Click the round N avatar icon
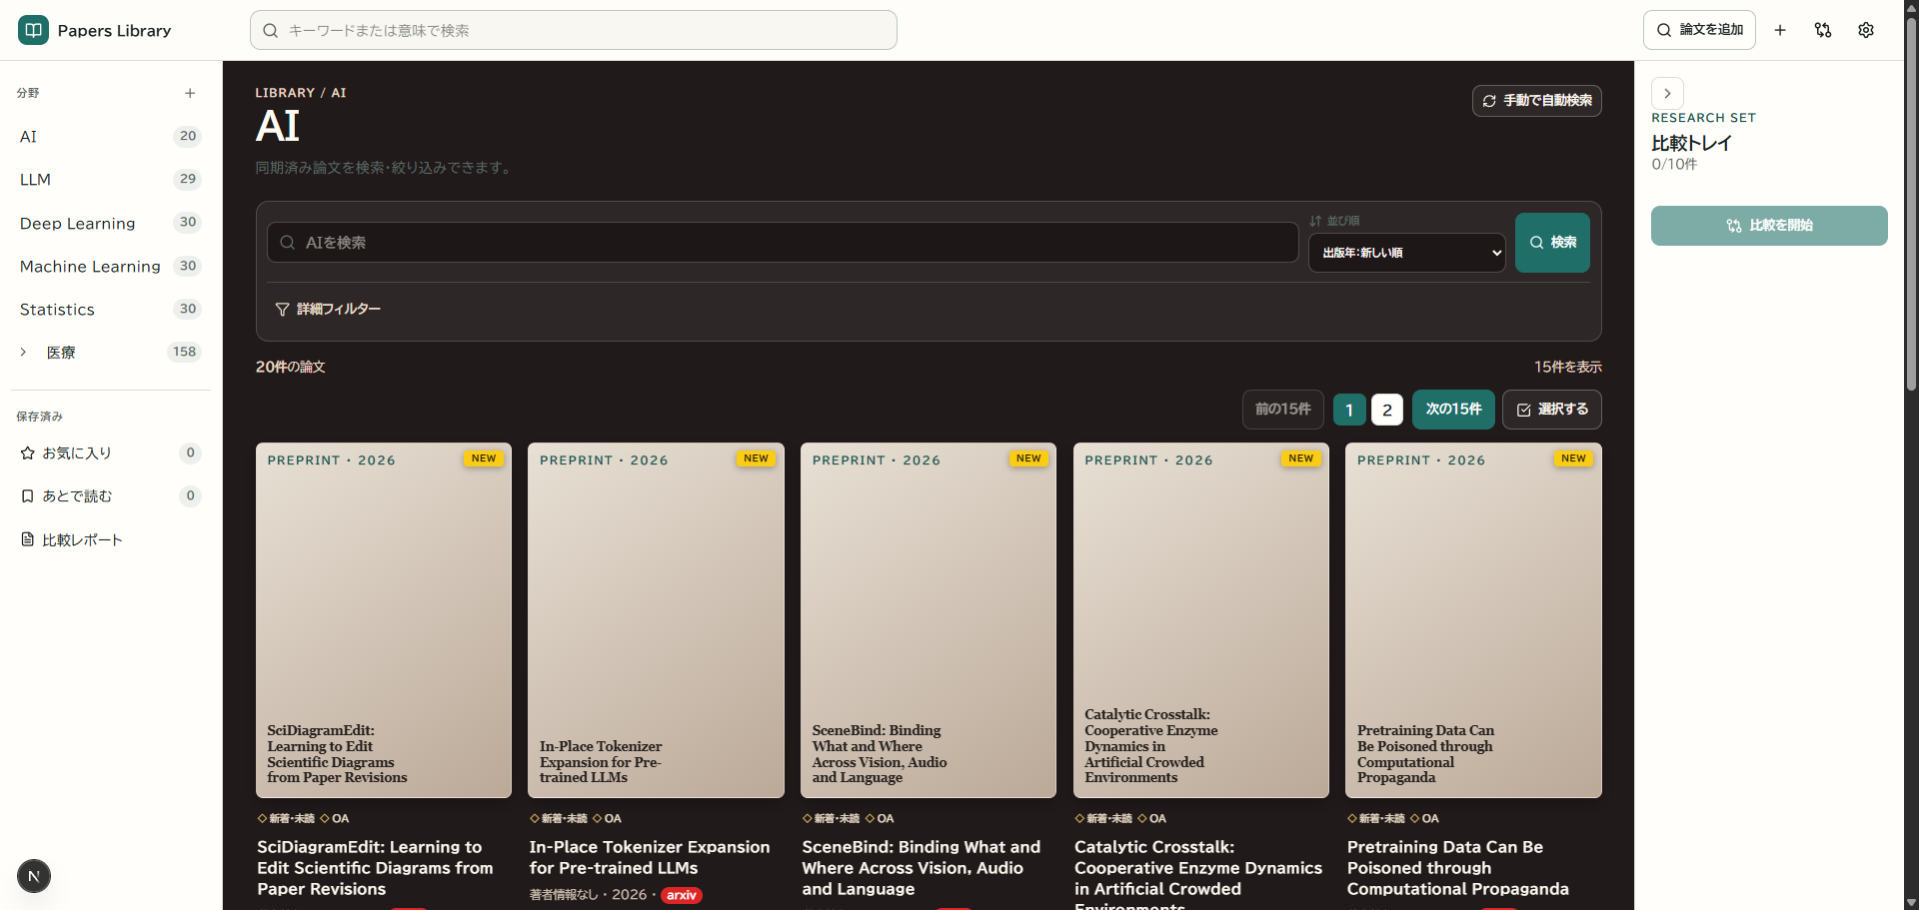 [34, 876]
